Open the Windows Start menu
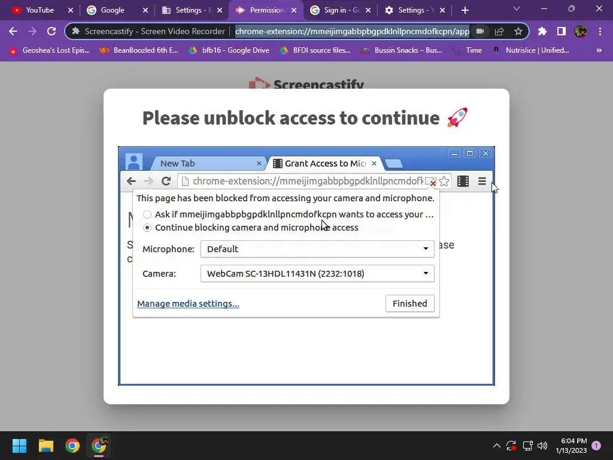Screen dimensions: 613x460 pos(19,446)
